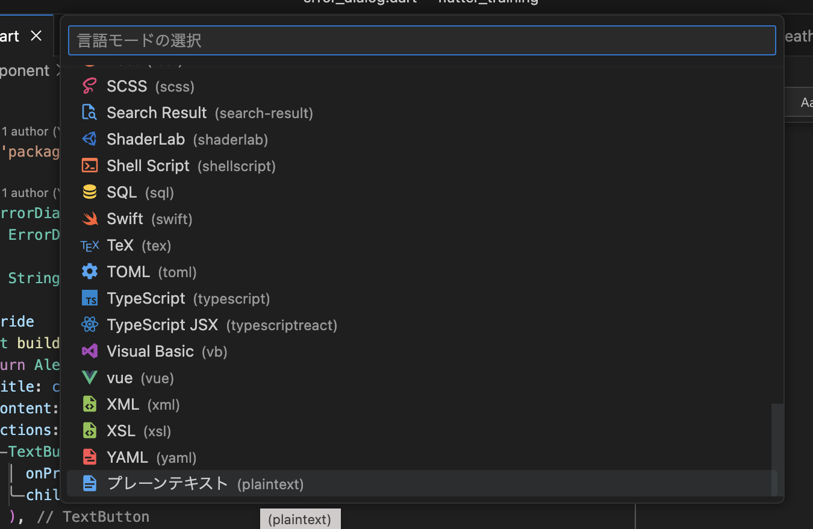Choose Swift language mode
The width and height of the screenshot is (813, 529).
click(422, 219)
